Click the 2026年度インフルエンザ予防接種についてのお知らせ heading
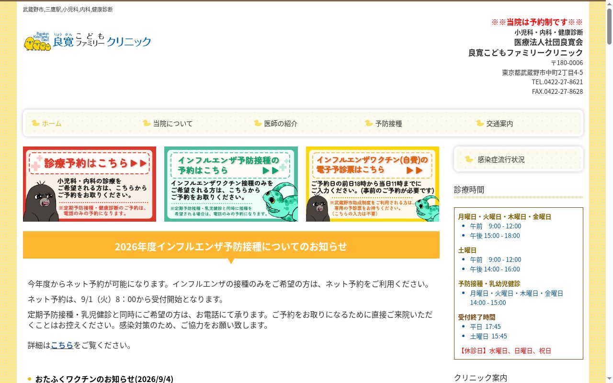 coord(231,246)
